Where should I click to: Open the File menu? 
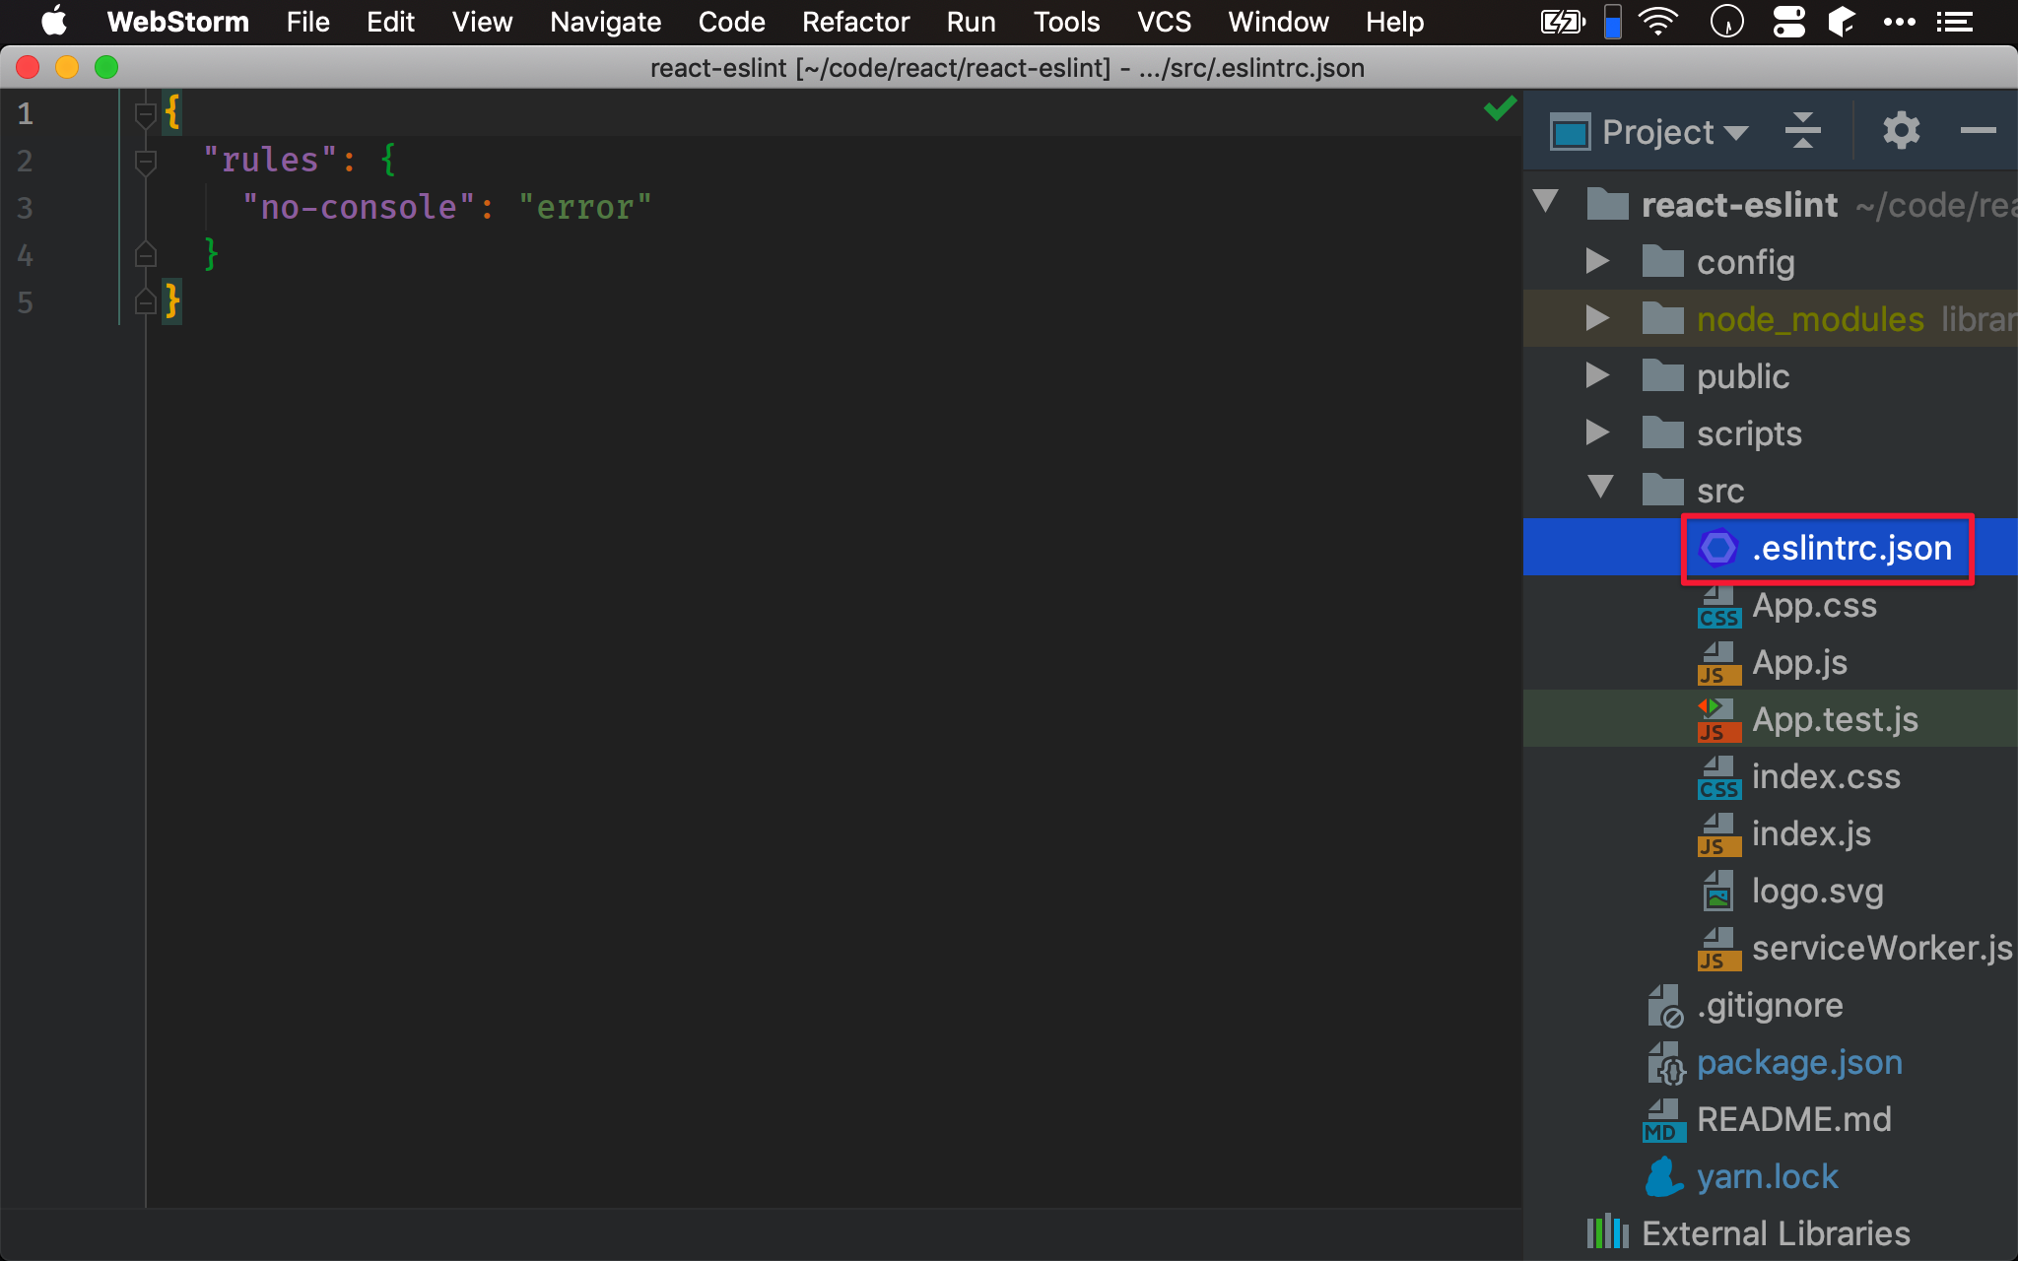pyautogui.click(x=307, y=21)
